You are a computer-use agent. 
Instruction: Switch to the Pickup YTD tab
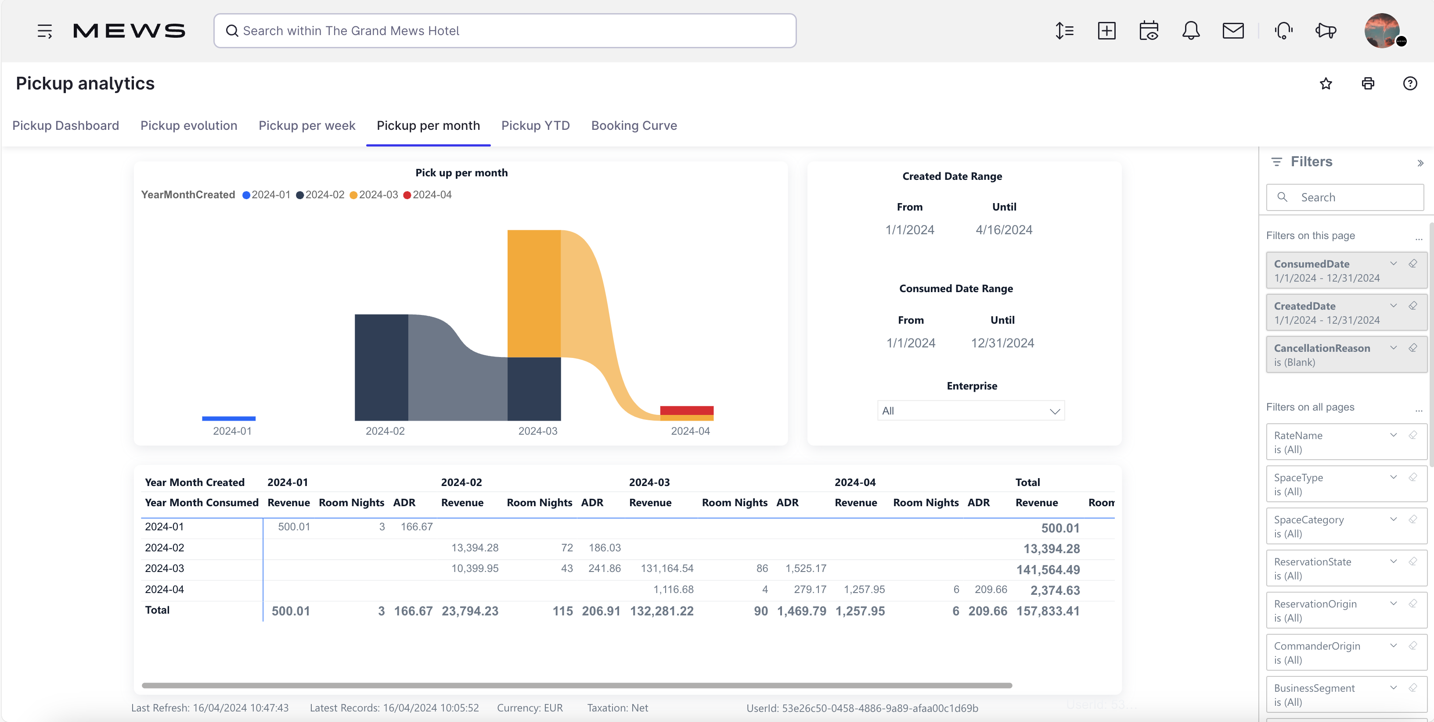[x=535, y=126]
